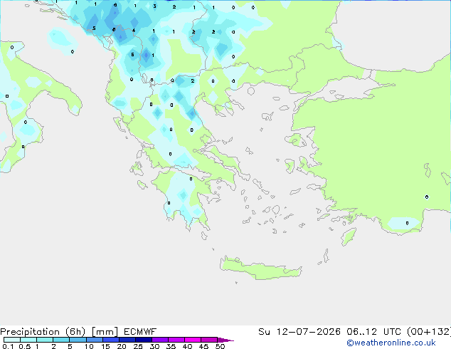Click the forecast date 'Su 12-07-2026'
451x349 pixels.
(299, 332)
